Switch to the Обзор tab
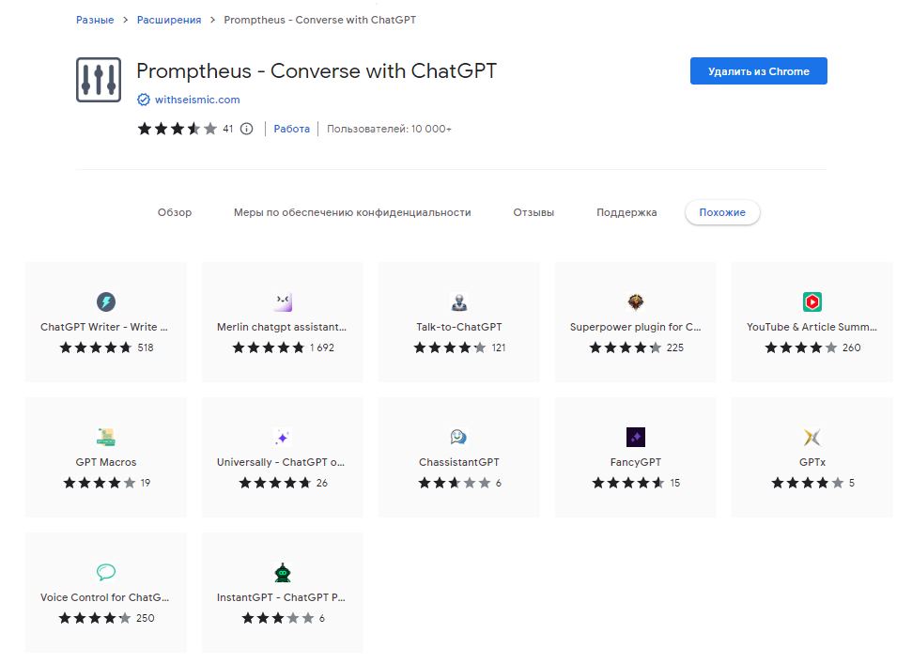This screenshot has height=664, width=912. click(x=175, y=212)
